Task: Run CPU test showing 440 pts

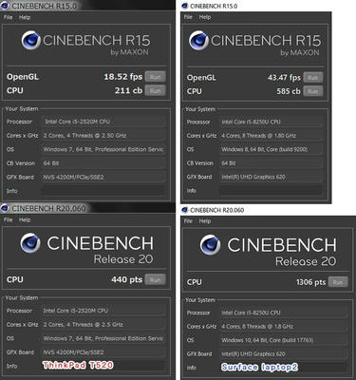Action: (155, 279)
